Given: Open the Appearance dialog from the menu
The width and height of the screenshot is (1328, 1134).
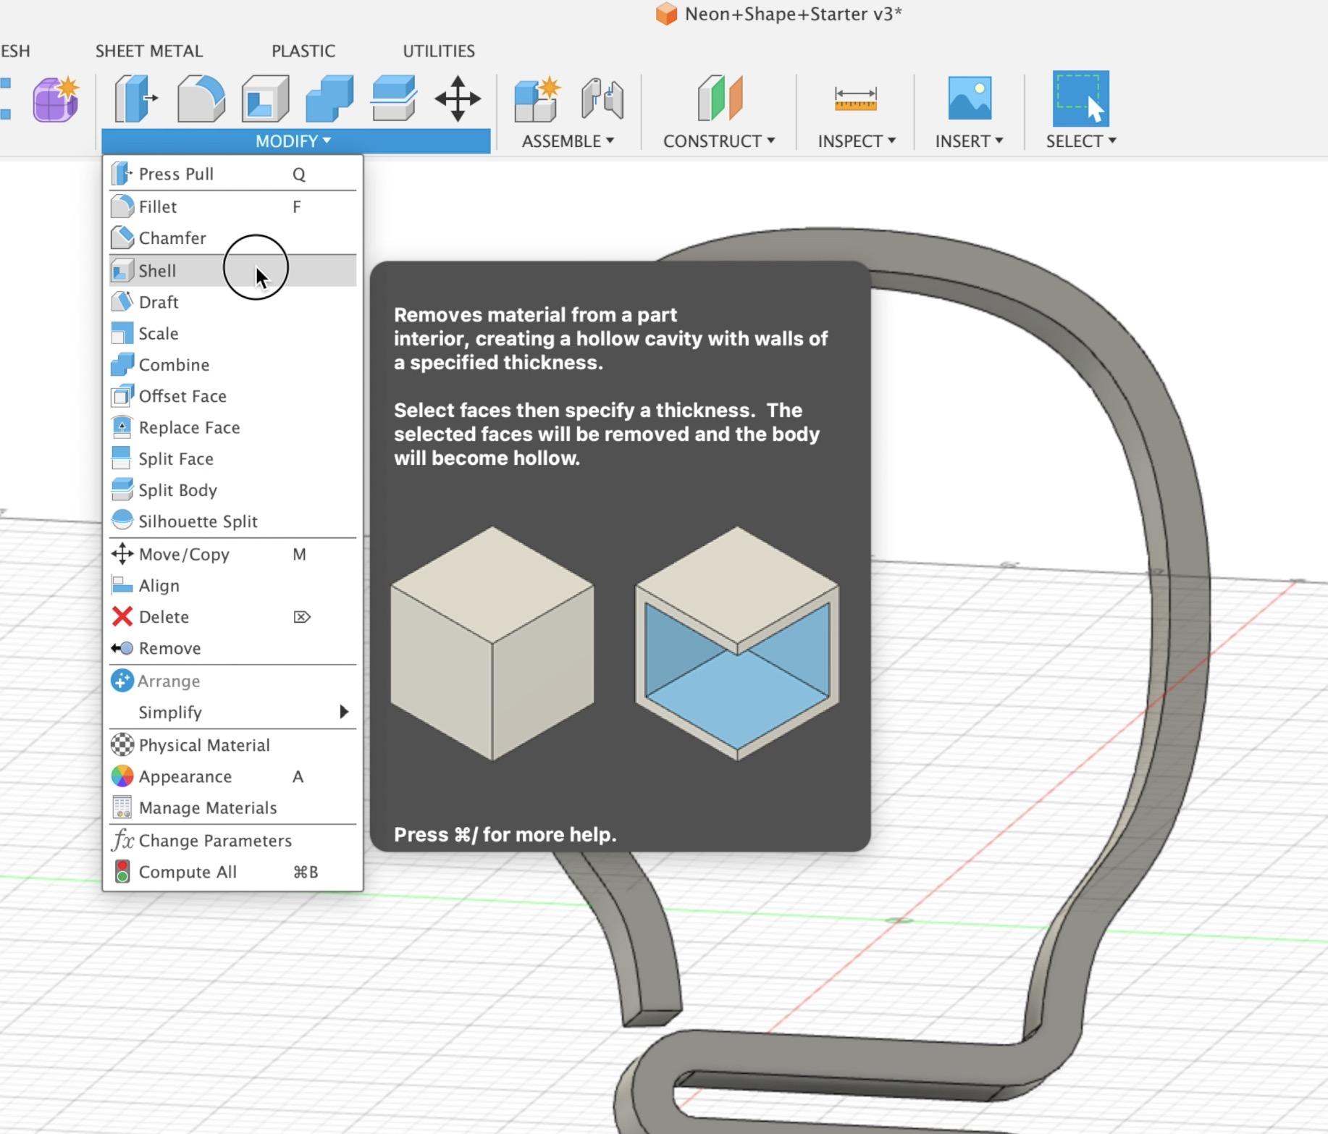Looking at the screenshot, I should [186, 776].
